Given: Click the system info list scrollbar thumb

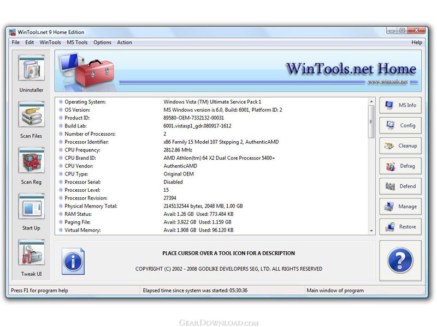Looking at the screenshot, I should tap(371, 122).
